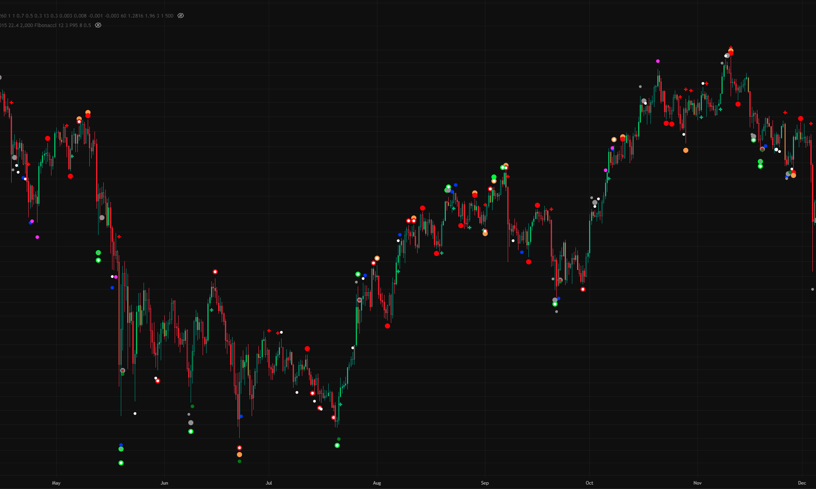Click the Aug label on the time axis
The width and height of the screenshot is (816, 489).
coord(377,483)
